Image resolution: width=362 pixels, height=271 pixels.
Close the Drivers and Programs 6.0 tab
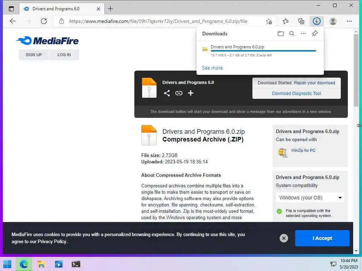click(x=98, y=9)
